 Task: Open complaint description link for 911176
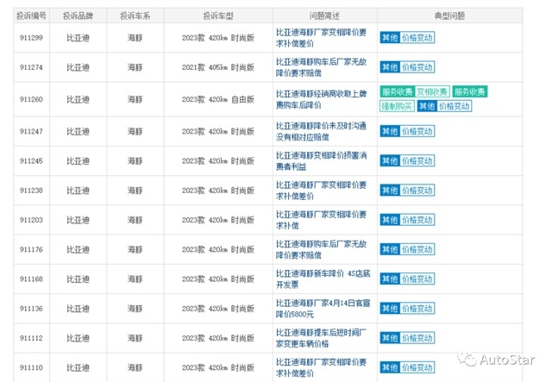[x=321, y=249]
